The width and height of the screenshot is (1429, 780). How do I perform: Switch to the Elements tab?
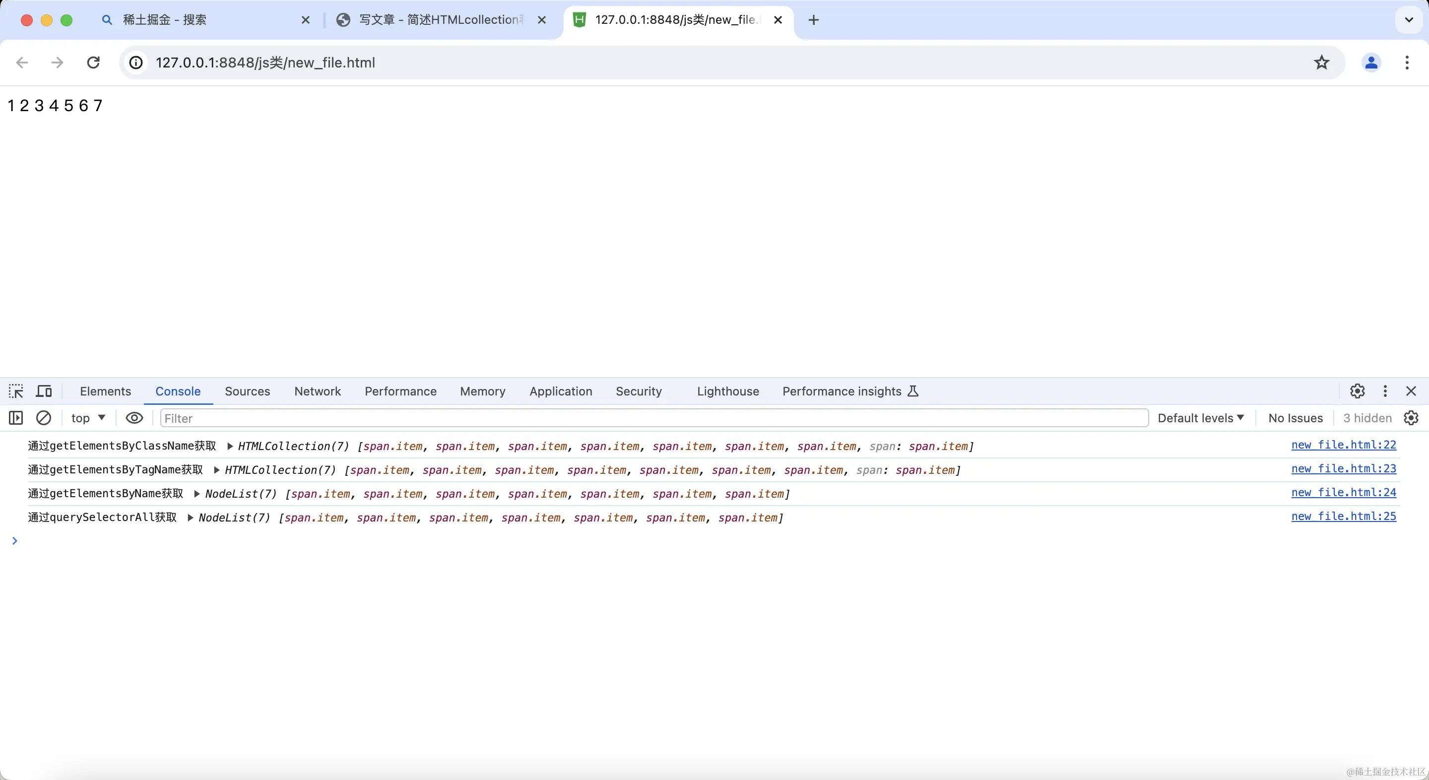[105, 391]
